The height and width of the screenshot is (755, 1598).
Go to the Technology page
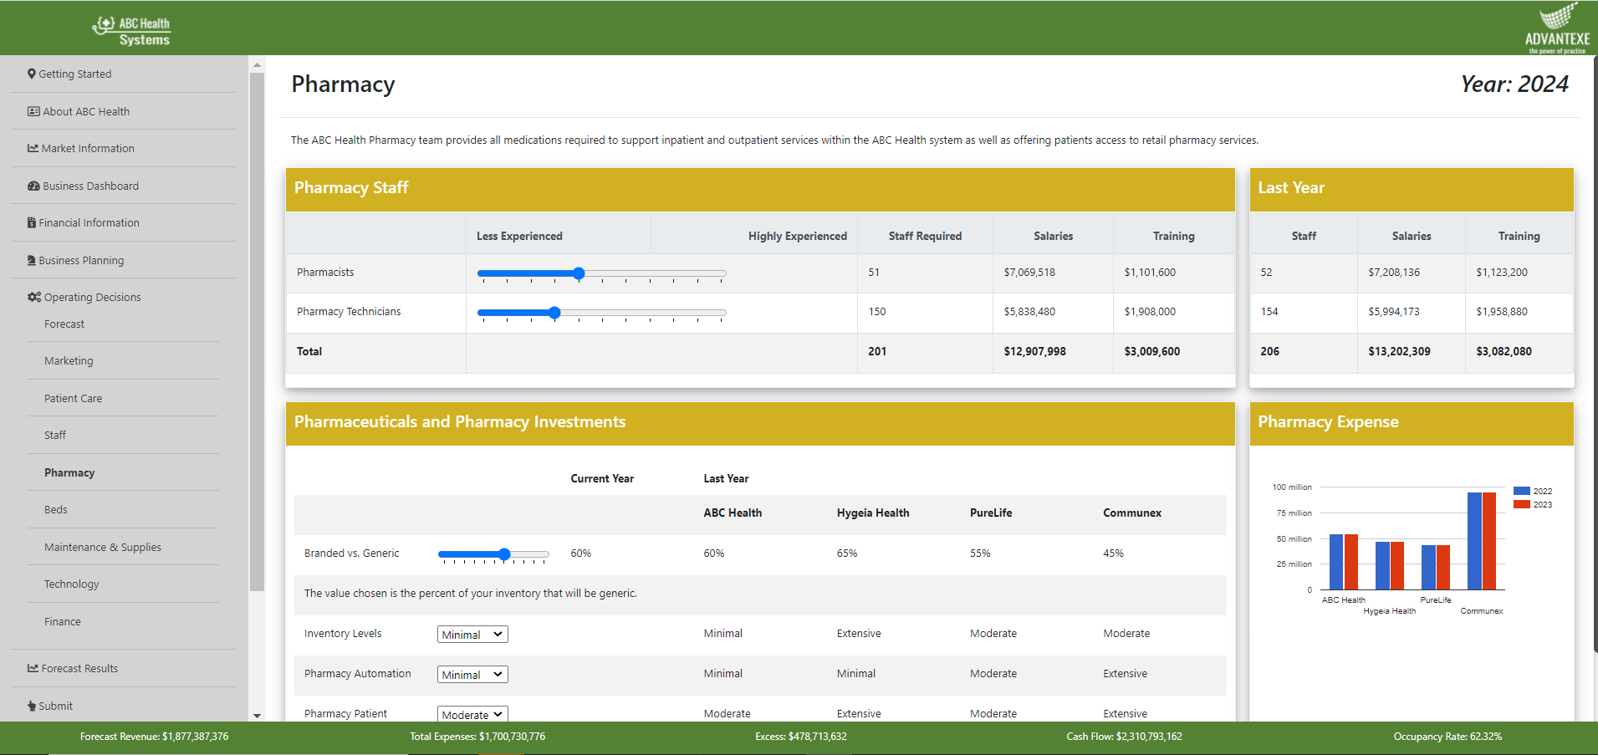(x=71, y=584)
